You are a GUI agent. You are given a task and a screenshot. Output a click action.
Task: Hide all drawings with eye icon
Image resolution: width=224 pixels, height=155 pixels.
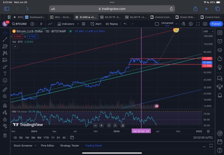[x=5, y=126]
